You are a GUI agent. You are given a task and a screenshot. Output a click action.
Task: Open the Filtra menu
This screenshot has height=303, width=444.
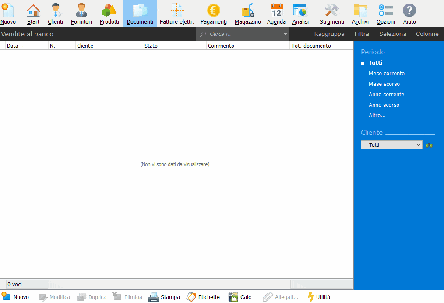click(362, 34)
